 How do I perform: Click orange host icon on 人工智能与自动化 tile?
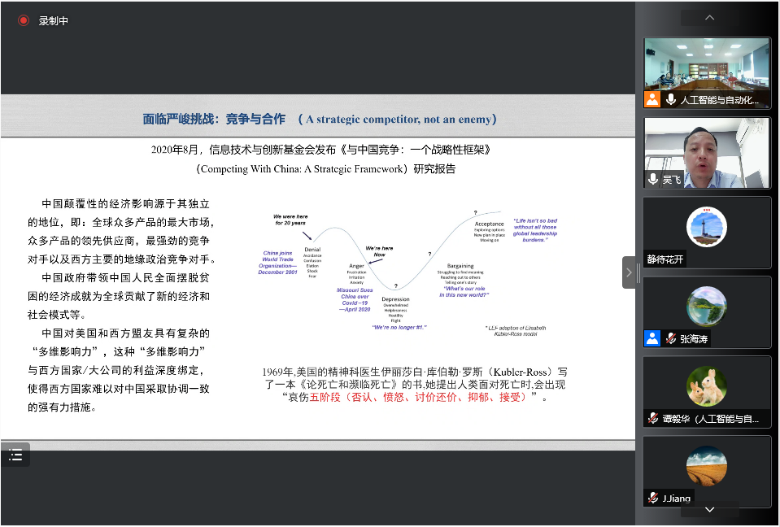(x=652, y=100)
